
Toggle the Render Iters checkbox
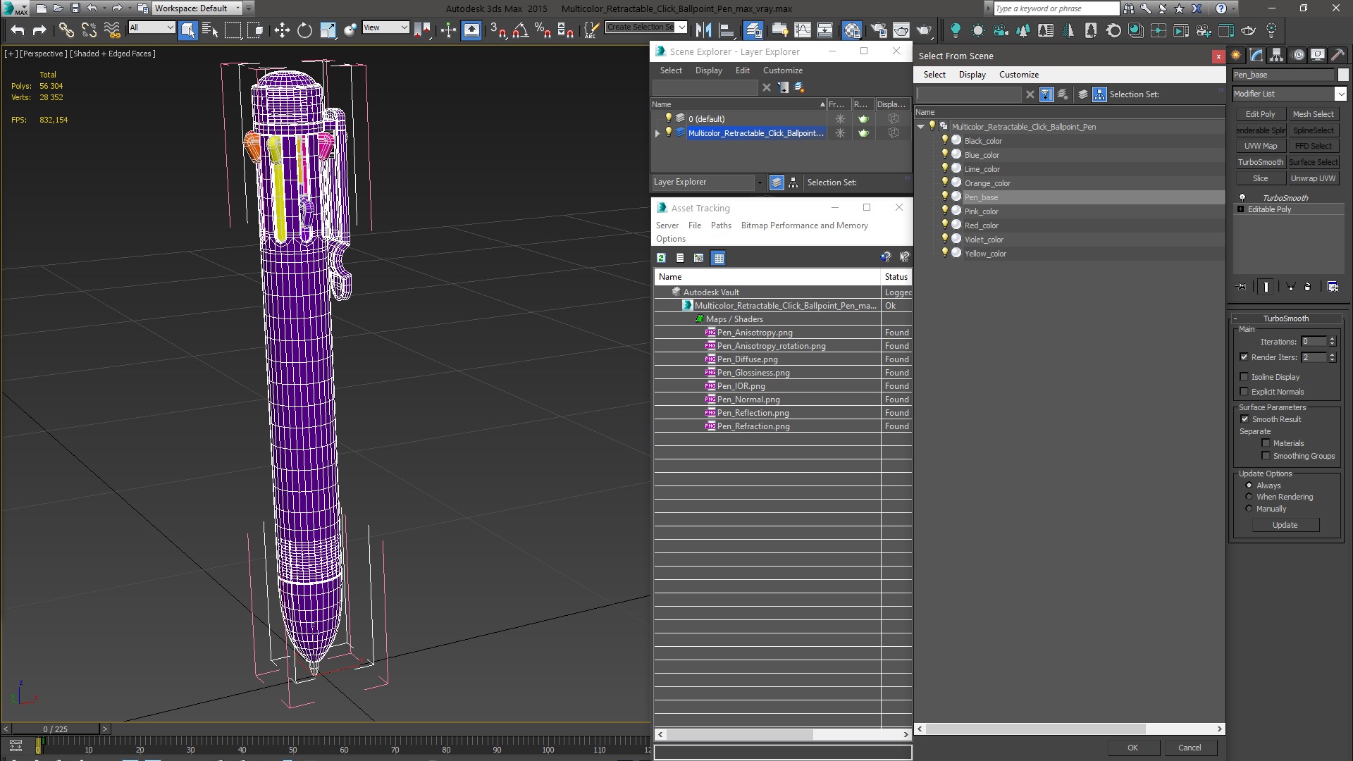point(1244,357)
